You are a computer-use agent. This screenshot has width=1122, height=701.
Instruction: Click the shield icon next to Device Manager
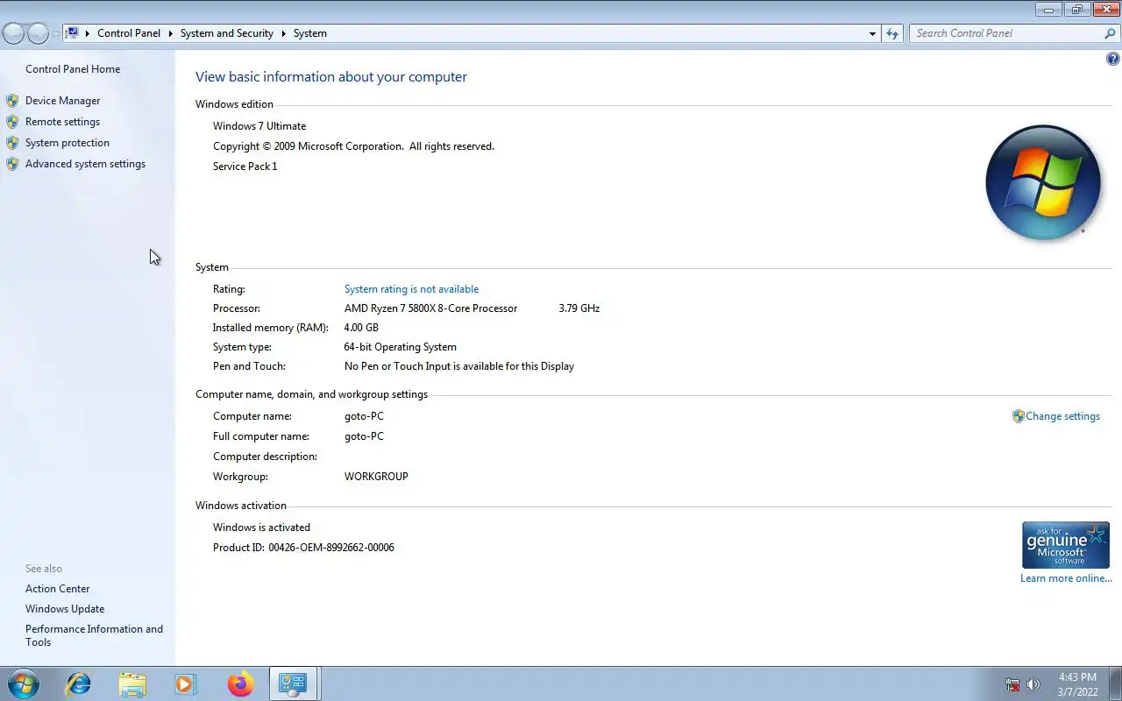pos(12,101)
